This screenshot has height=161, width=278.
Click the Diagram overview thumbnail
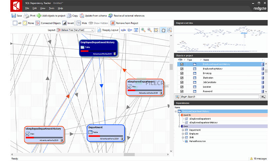221,39
